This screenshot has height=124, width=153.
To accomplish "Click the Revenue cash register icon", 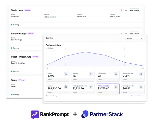I will pos(66,87).
